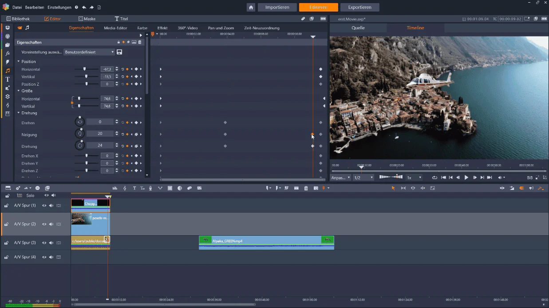Screen dimensions: 549x308
Task: Click the redo arrow in top bar
Action: 91,8
